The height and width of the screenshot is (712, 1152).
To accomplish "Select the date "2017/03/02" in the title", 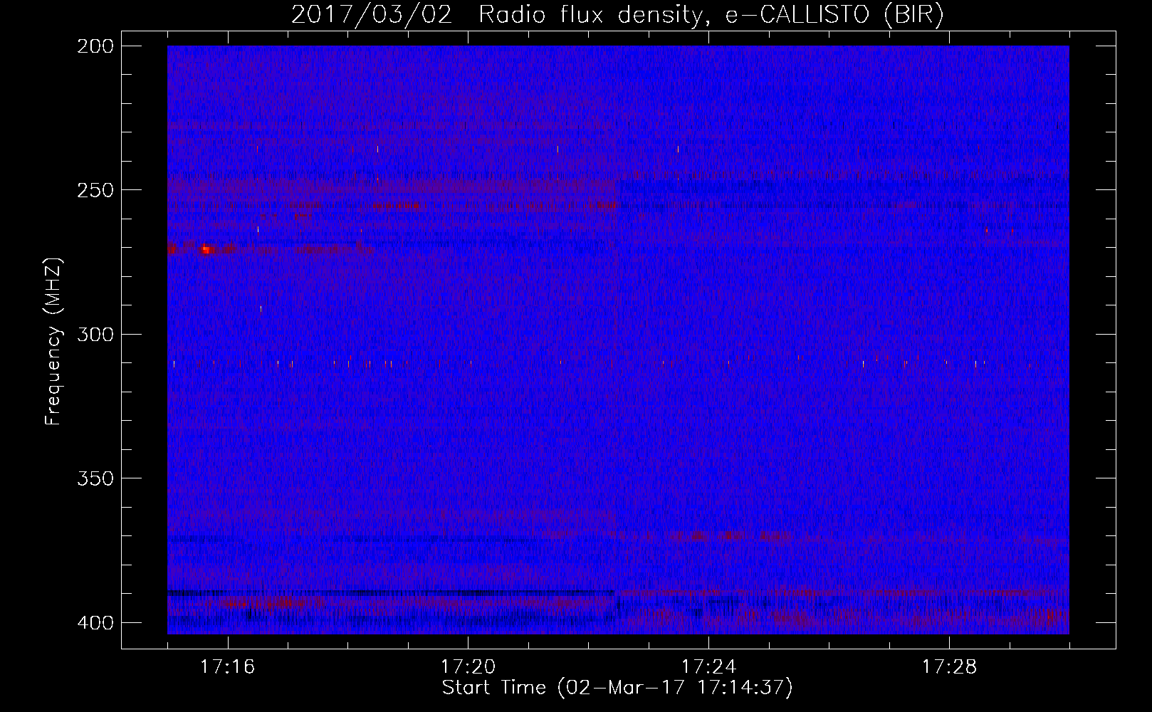I will [x=372, y=15].
